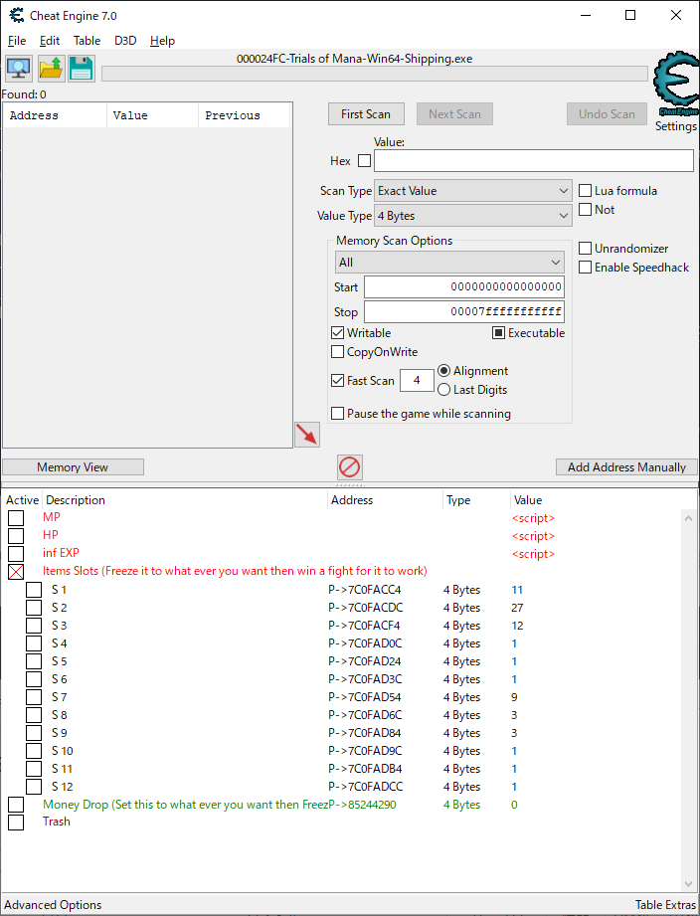700x916 pixels.
Task: Activate the inf EXP script checkbox
Action: click(16, 553)
